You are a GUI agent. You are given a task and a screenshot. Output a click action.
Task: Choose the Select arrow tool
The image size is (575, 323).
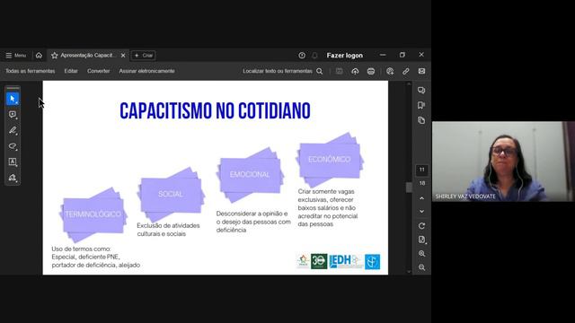13,99
